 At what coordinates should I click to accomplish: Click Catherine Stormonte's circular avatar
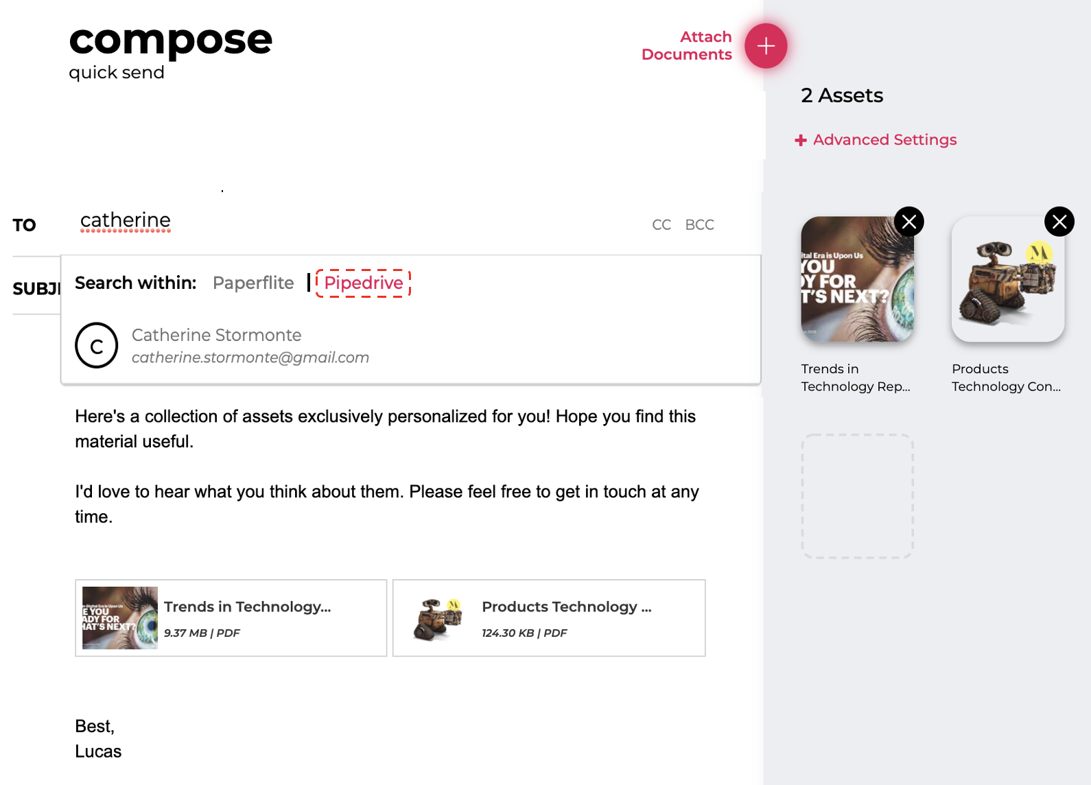[x=97, y=345]
